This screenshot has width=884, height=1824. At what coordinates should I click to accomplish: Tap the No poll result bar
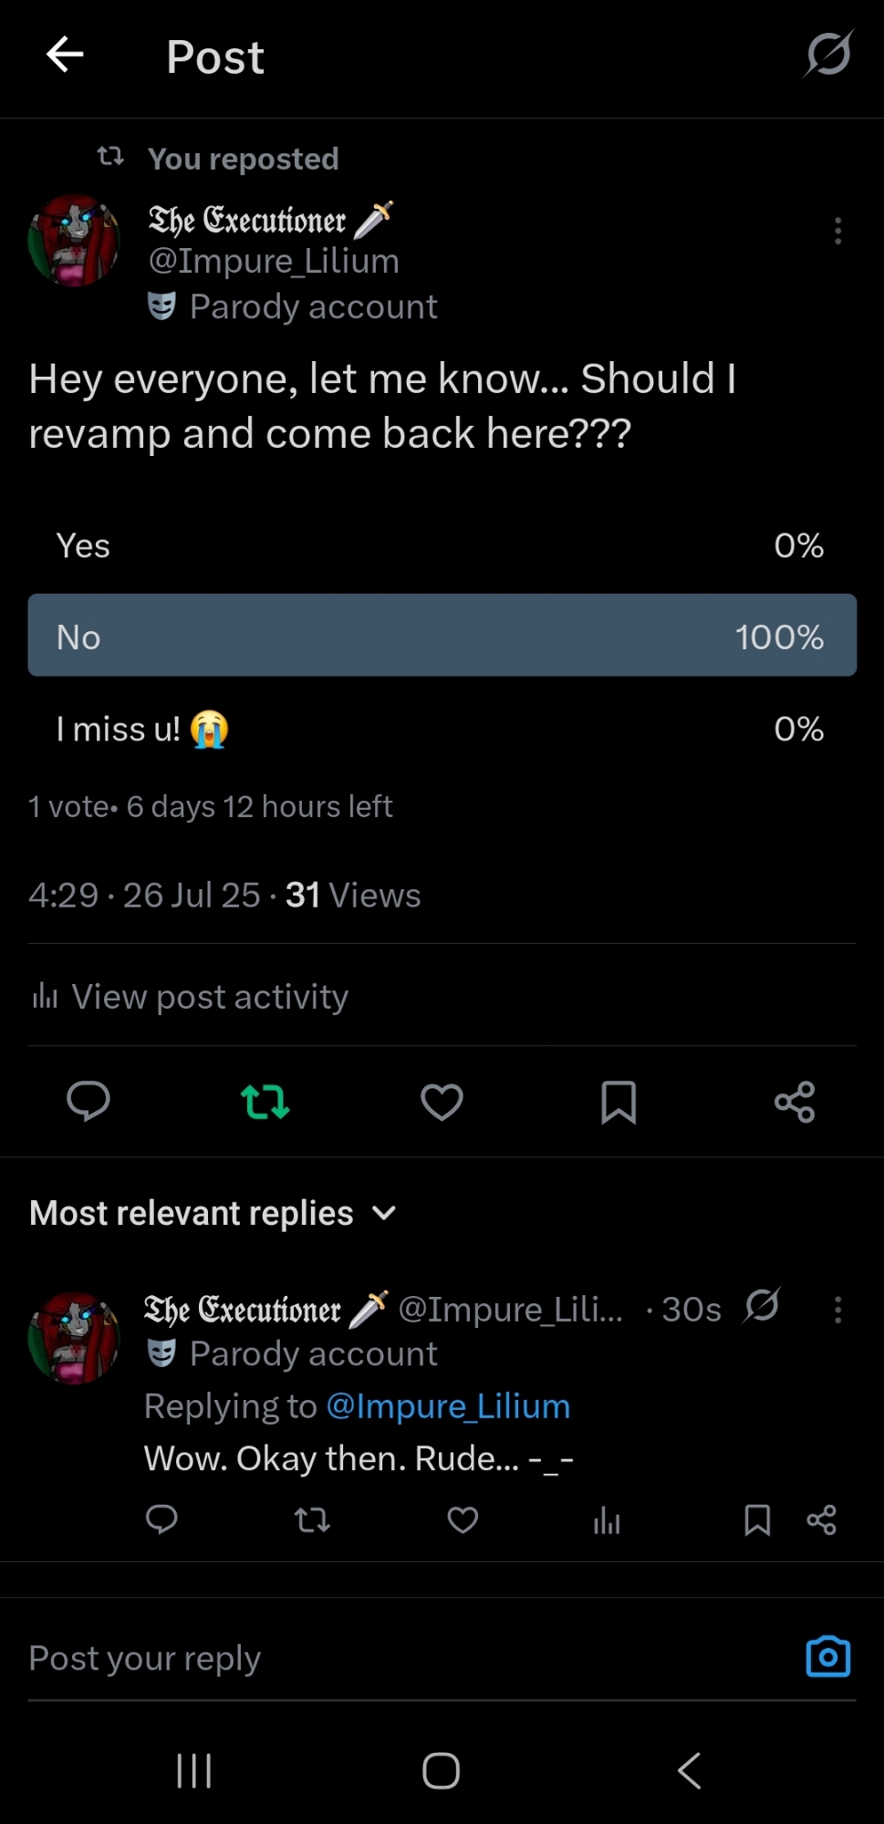tap(442, 636)
